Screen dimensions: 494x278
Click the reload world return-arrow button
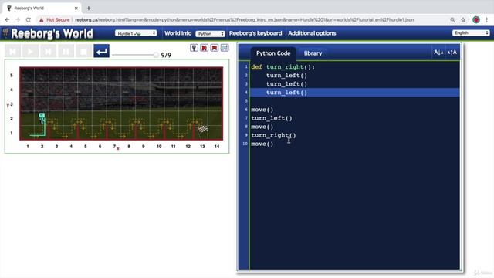point(101,52)
